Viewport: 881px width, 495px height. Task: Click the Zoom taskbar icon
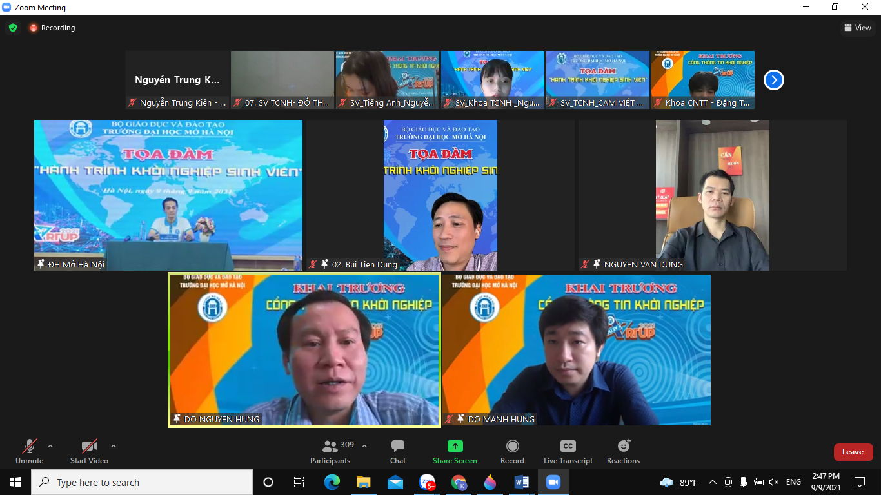pos(553,482)
